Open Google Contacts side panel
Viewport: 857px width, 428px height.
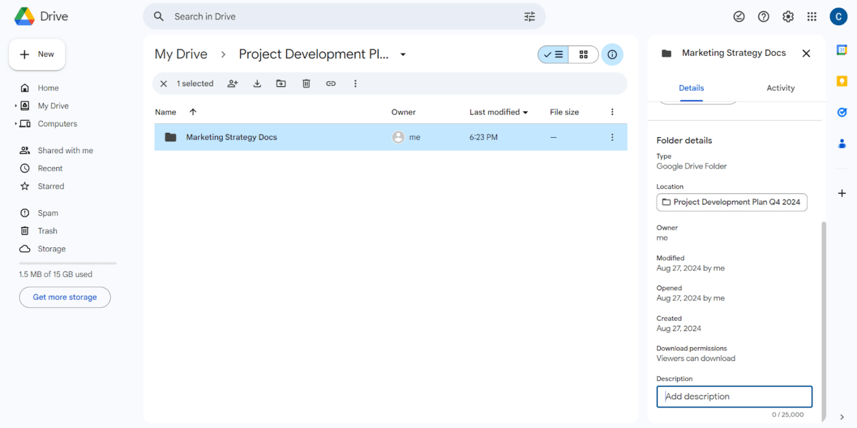tap(842, 144)
